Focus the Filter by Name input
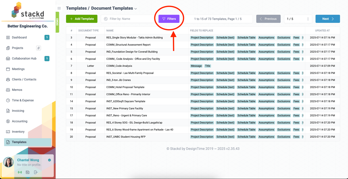The image size is (348, 179). [127, 19]
